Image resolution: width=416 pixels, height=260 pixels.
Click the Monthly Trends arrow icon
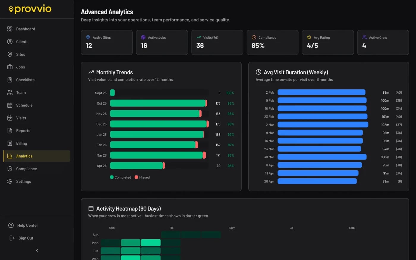coord(91,72)
